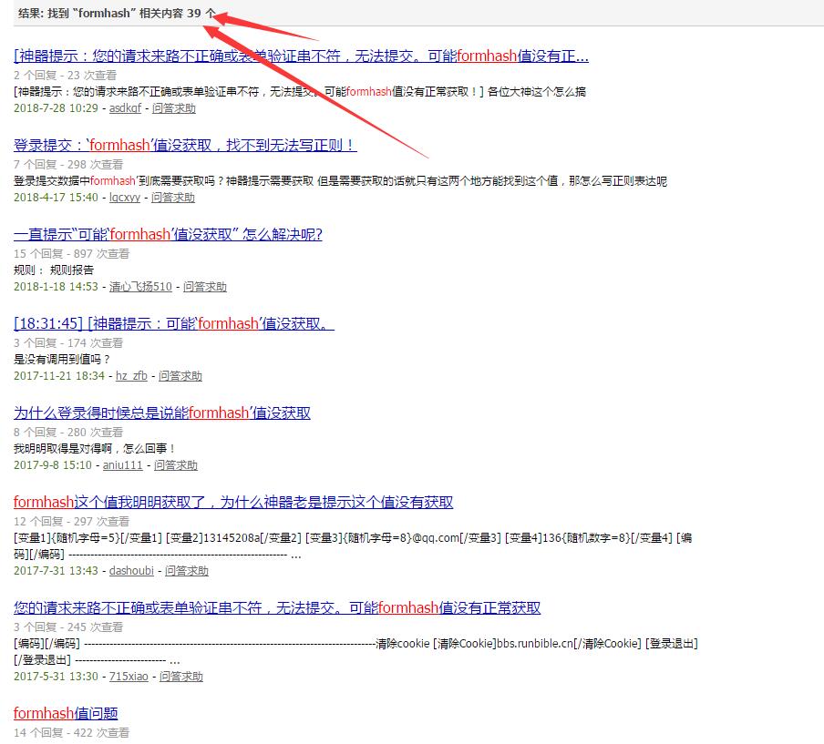Open the thread titled formhash值问题
824x744 pixels.
(x=66, y=714)
